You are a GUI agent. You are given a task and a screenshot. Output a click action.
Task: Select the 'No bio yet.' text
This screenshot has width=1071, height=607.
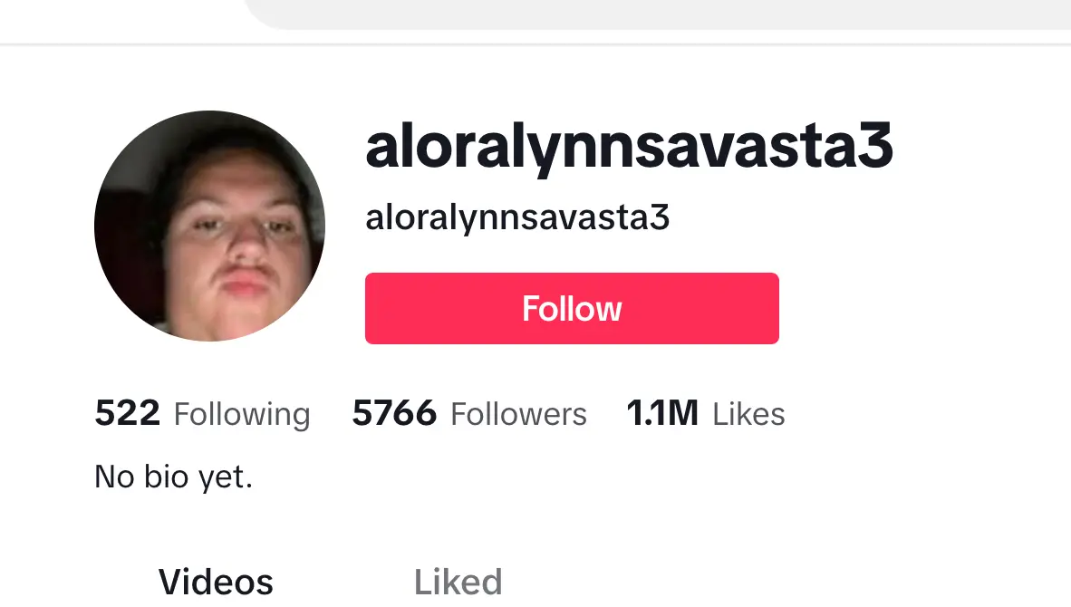click(173, 477)
